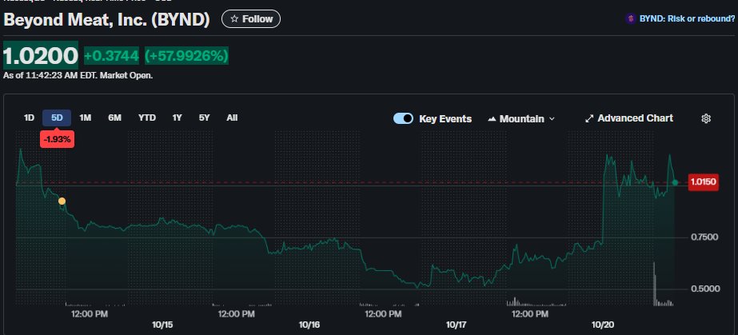Show the All time range
Screen dimensions: 738x335
tap(232, 118)
